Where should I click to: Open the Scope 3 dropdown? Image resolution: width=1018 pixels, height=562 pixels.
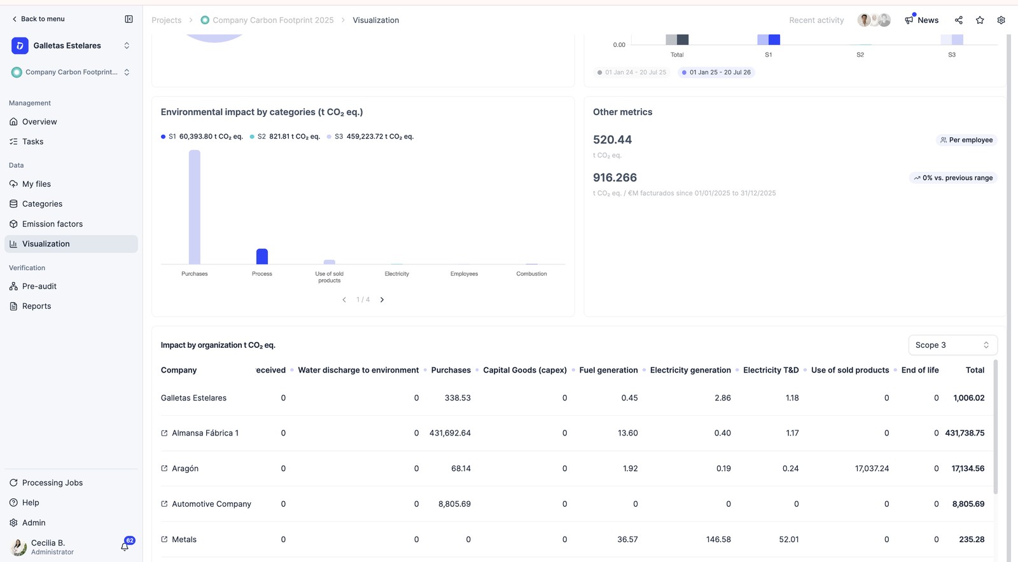952,345
